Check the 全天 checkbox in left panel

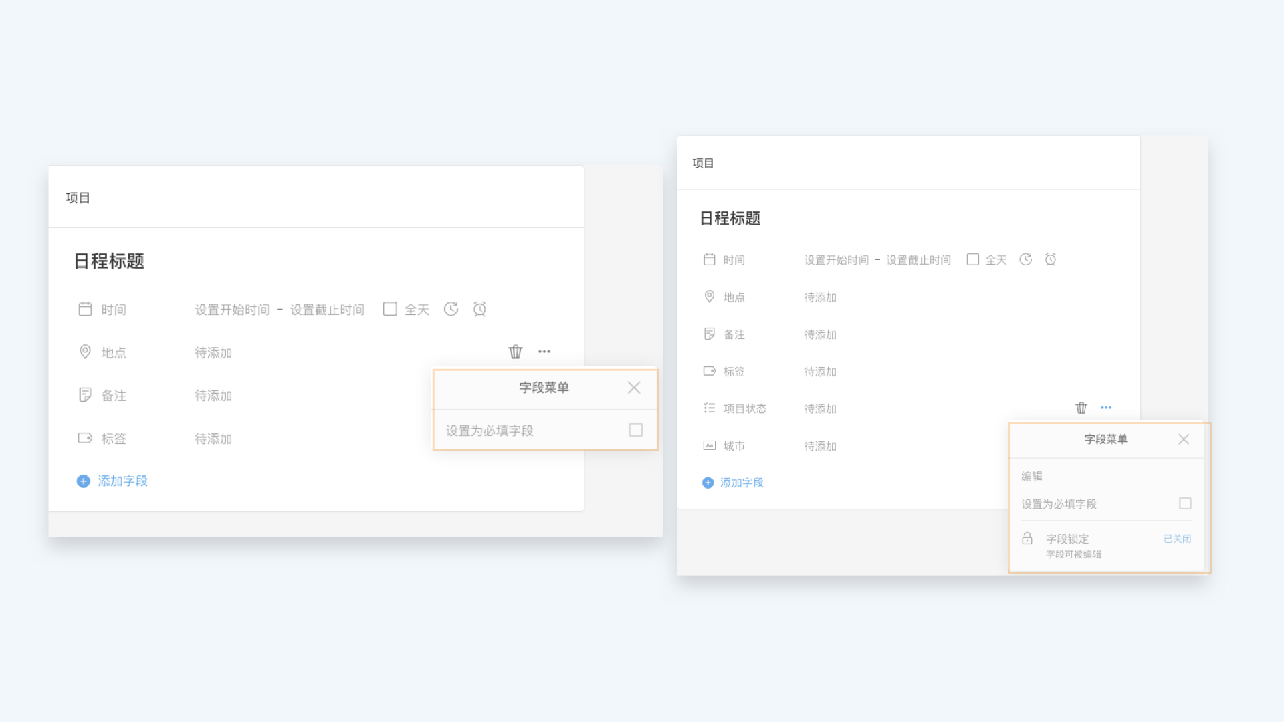(x=390, y=309)
